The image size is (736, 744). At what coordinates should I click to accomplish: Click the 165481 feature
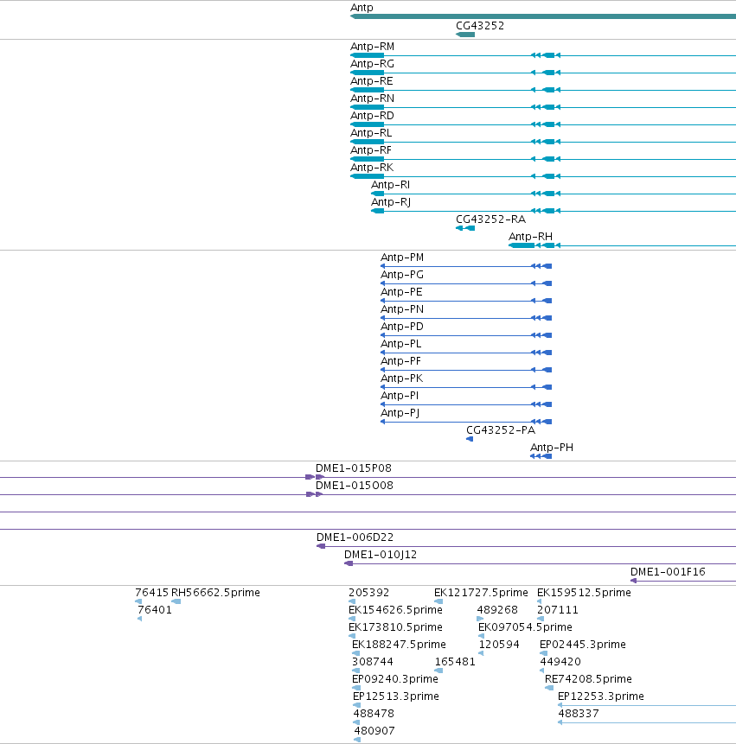(438, 671)
